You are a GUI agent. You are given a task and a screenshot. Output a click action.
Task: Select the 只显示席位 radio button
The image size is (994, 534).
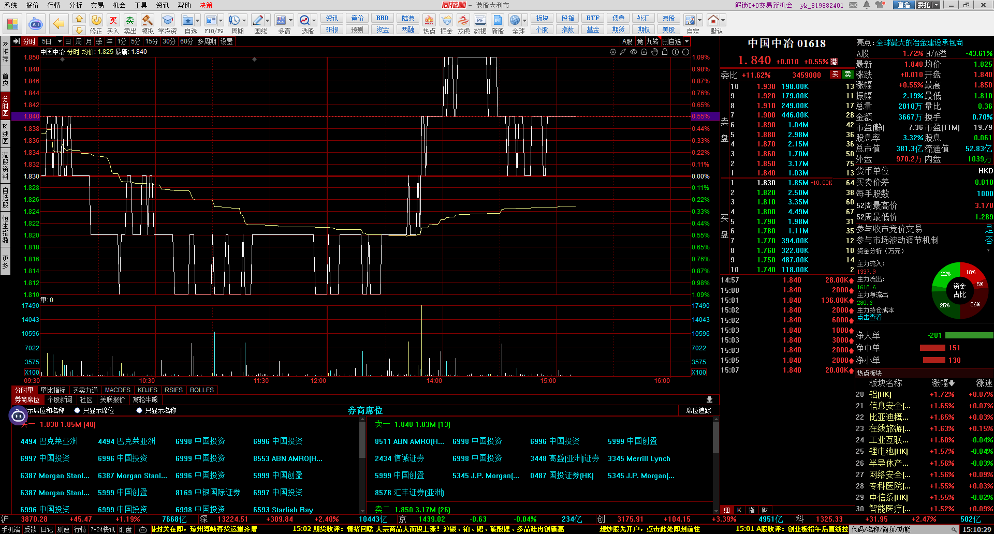[77, 410]
